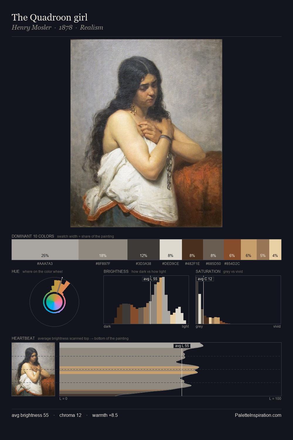This screenshot has width=293, height=440.
Task: Click the 'where on the color wheel' caption
Action: 42,272
